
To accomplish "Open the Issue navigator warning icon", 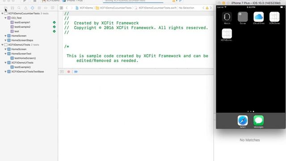I will [26, 8].
